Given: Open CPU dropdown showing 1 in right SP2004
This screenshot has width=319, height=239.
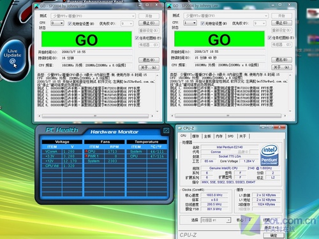Looking at the screenshot, I should pyautogui.click(x=190, y=22).
